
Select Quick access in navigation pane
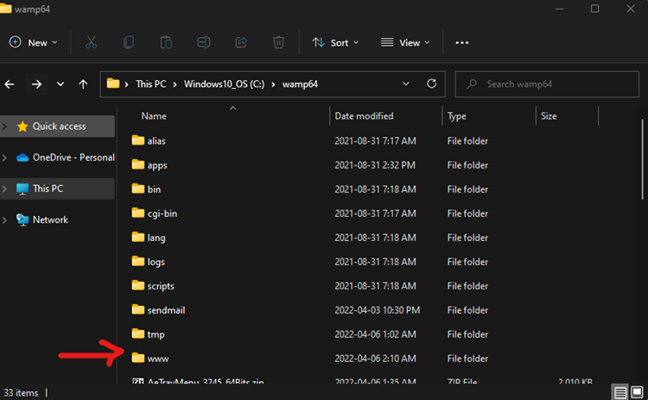click(x=59, y=126)
